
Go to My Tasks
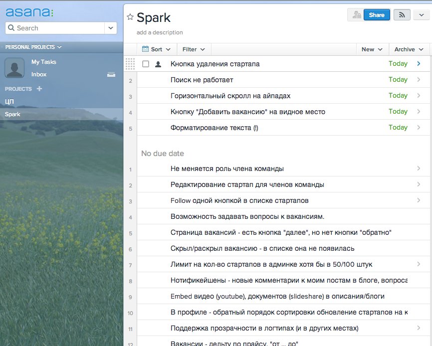(x=43, y=62)
